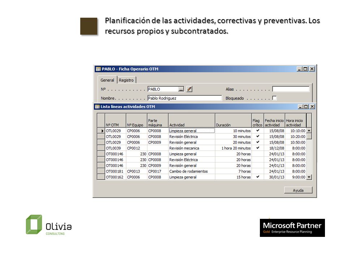347x260 pixels.
Task: Click the Fecha inicio actividad column header
Action: 274,121
